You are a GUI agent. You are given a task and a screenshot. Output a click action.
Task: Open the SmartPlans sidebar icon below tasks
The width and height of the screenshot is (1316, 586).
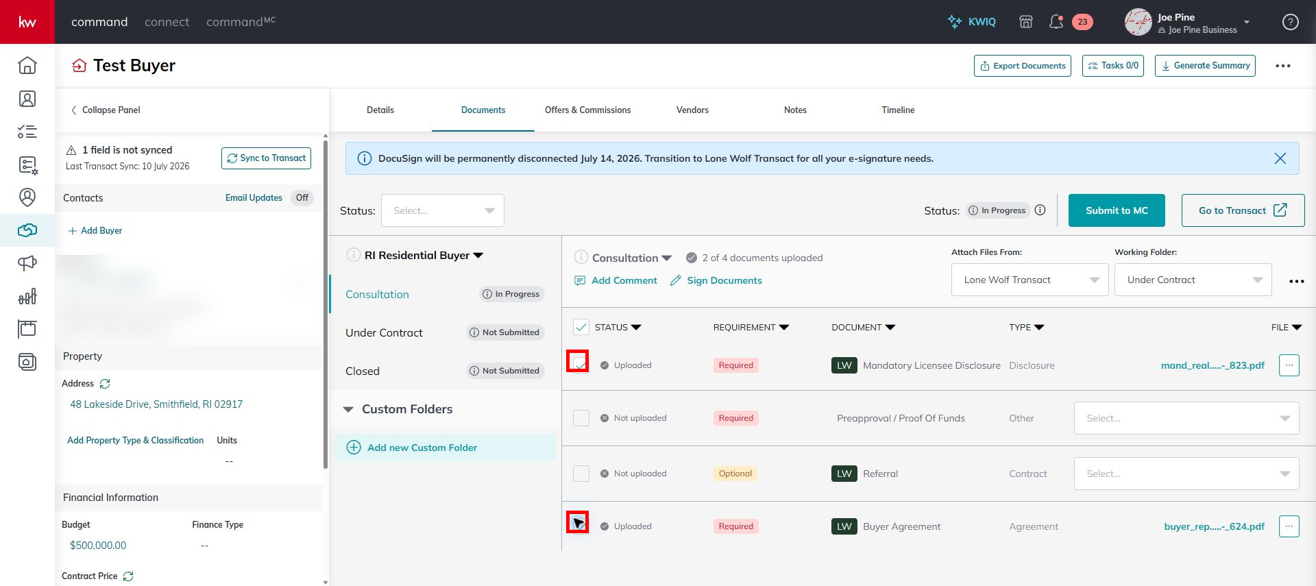pyautogui.click(x=27, y=164)
